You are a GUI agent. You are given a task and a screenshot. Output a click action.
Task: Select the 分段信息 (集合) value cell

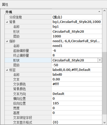coord(77,17)
